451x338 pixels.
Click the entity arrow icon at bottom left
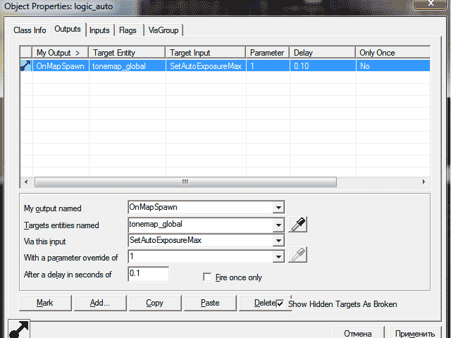19,329
